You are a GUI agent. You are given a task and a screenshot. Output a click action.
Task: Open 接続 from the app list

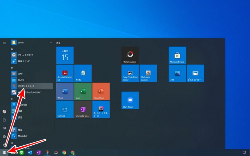click(32, 111)
